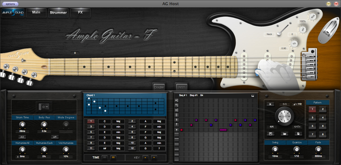Select the dim TIME grid icon
341x165 pixels.
click(105, 157)
